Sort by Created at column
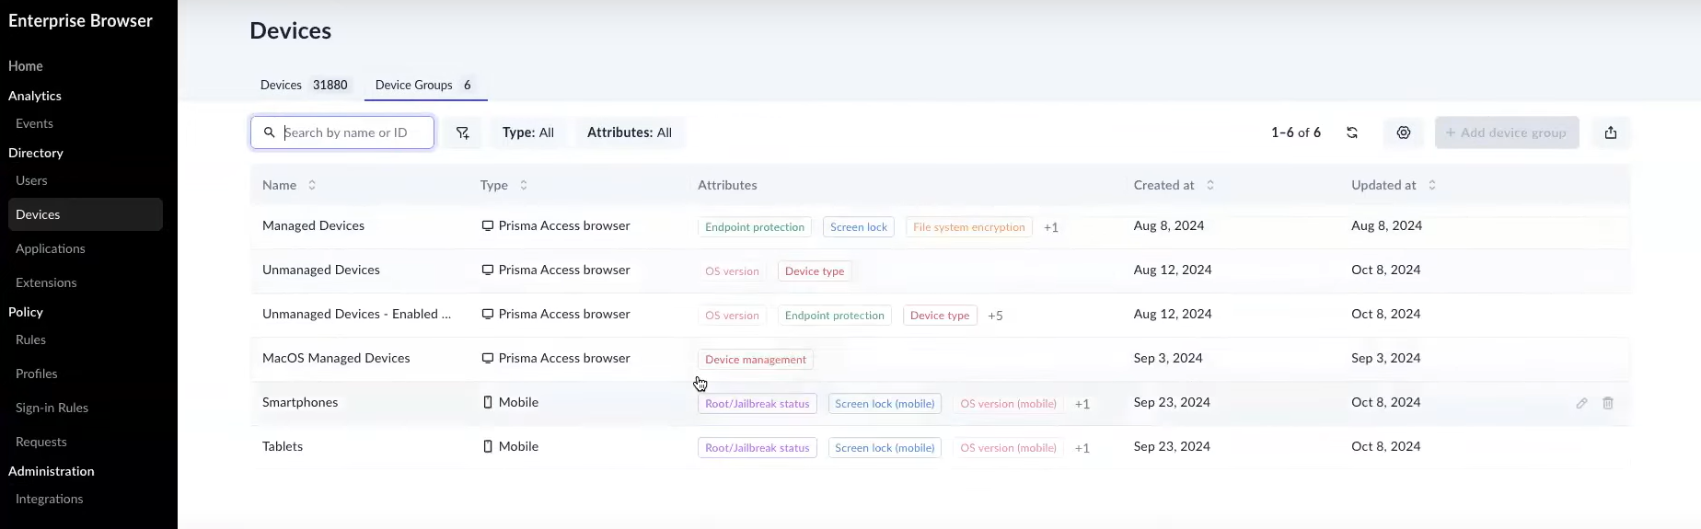 pyautogui.click(x=1210, y=185)
